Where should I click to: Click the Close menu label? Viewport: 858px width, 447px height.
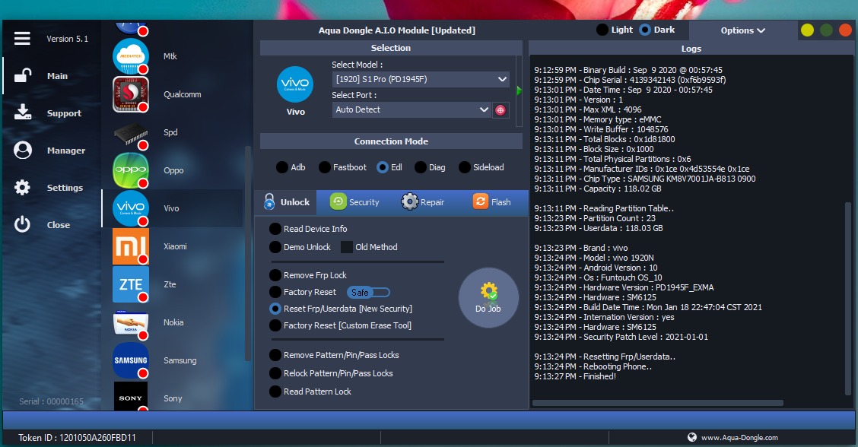click(x=59, y=225)
